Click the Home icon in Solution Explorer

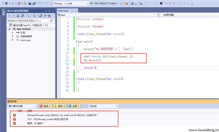click(18, 16)
